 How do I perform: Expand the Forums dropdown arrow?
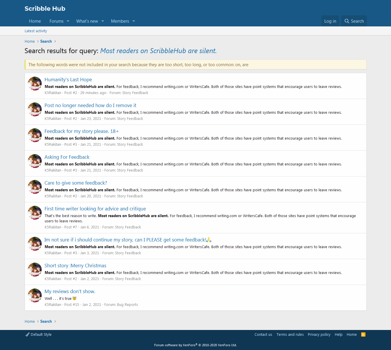pos(68,21)
